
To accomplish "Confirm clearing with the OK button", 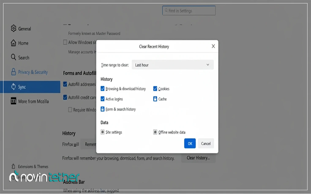I will click(190, 143).
